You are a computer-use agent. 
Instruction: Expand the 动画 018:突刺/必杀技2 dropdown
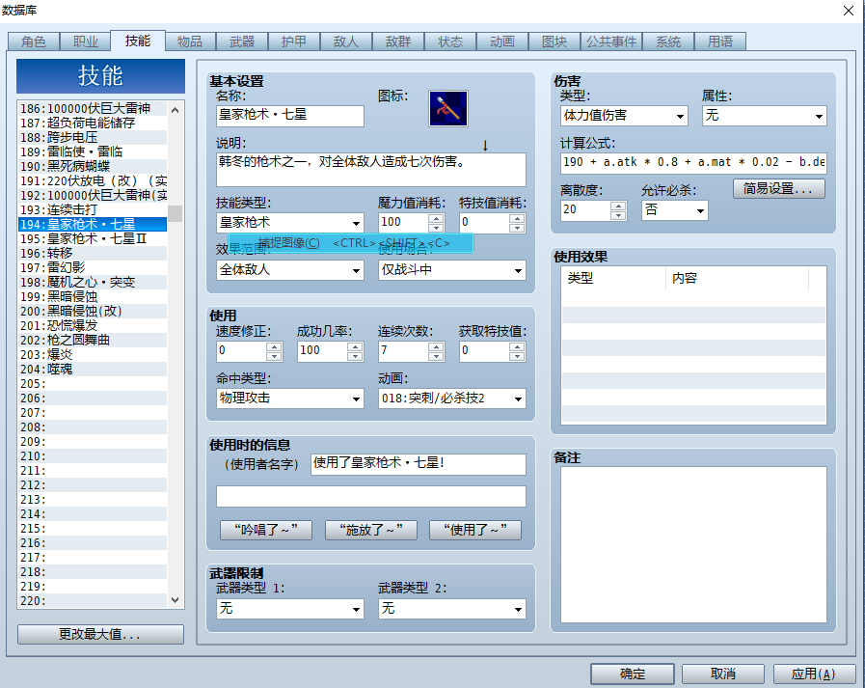pyautogui.click(x=452, y=399)
